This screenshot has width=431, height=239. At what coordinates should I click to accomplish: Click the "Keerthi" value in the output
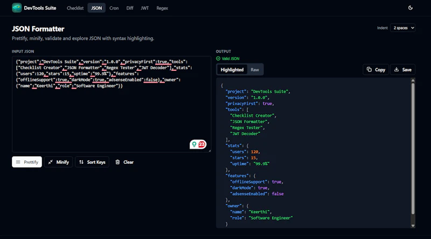(x=259, y=212)
